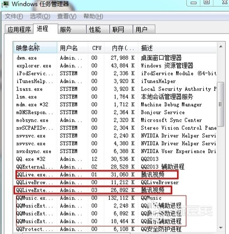Viewport: 229px width, 234px height.
Task: Select the QQLiveExte... process
Action: coord(115,190)
